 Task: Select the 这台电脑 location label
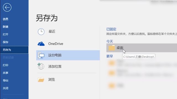[55, 55]
